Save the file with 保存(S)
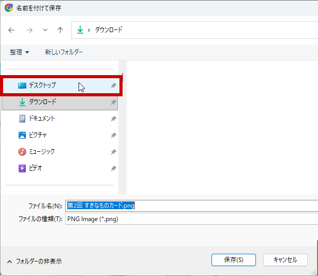The height and width of the screenshot is (276, 318). coord(233,260)
